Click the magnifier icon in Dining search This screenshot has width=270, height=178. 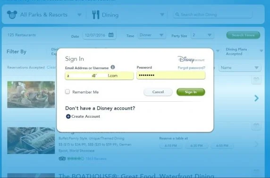tap(177, 15)
